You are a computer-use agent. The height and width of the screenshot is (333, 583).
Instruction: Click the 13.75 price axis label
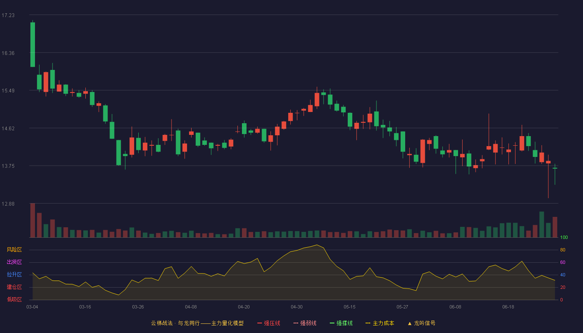[x=8, y=166]
